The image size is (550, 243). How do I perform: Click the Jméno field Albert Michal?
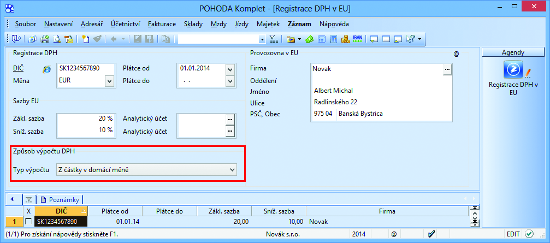381,91
